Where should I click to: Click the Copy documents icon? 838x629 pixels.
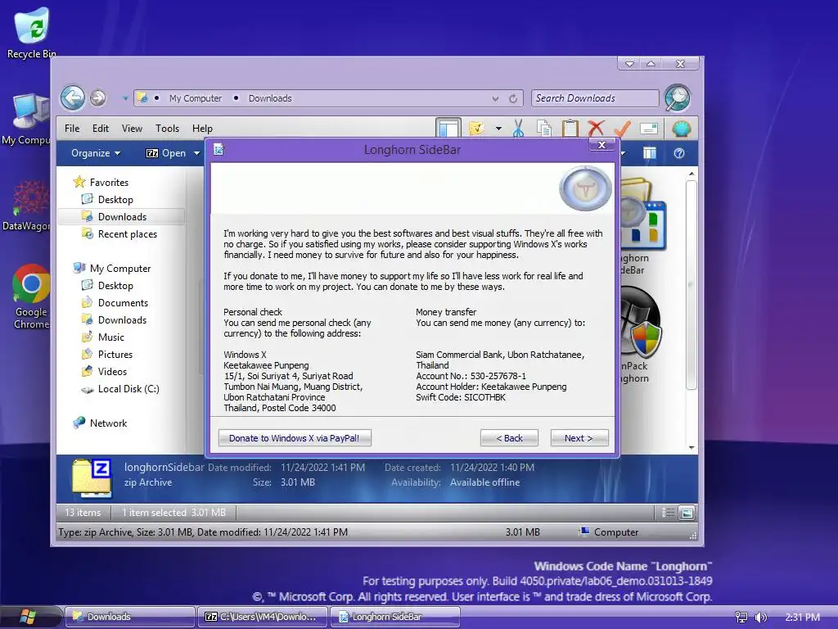[544, 129]
